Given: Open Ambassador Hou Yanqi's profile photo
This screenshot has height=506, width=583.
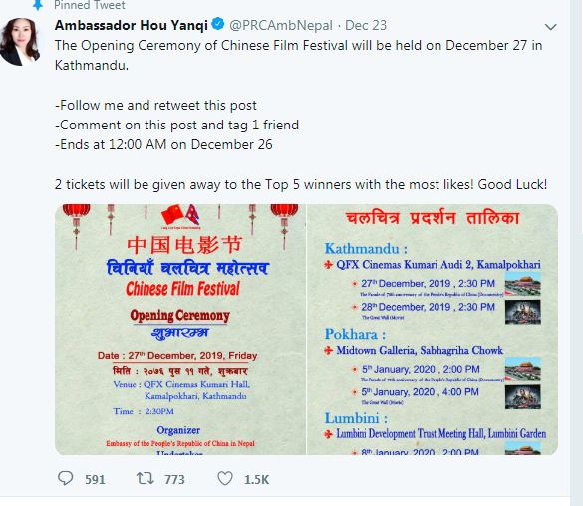Looking at the screenshot, I should click(x=21, y=41).
